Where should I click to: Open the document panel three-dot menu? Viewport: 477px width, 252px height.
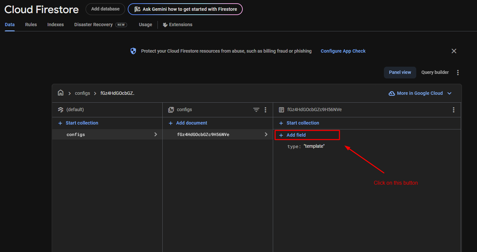tap(453, 110)
